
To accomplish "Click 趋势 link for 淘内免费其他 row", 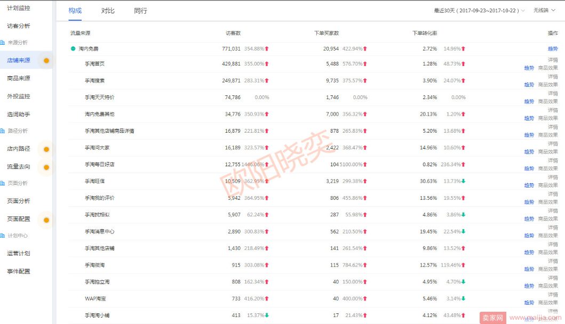I will point(529,118).
